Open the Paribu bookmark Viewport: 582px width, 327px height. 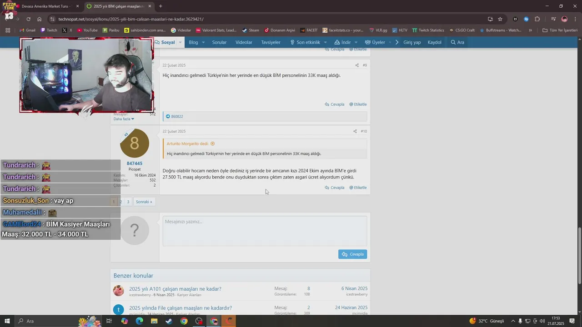click(x=111, y=30)
